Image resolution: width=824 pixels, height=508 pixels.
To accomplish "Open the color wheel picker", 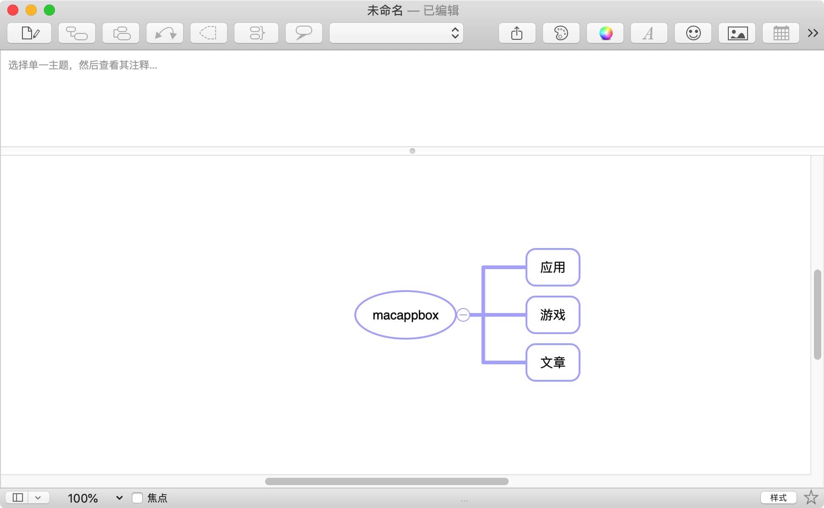I will pyautogui.click(x=605, y=33).
